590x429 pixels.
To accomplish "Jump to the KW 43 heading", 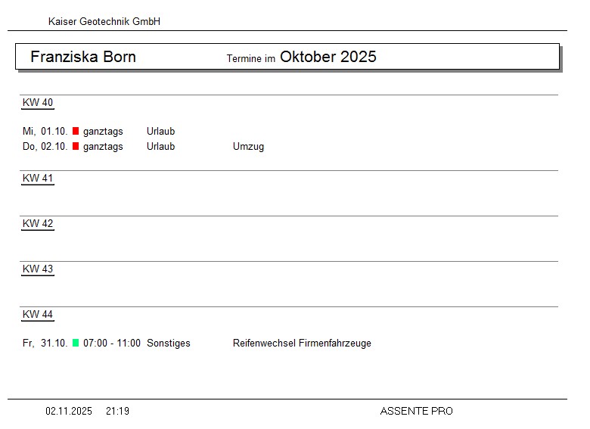I will coord(38,269).
